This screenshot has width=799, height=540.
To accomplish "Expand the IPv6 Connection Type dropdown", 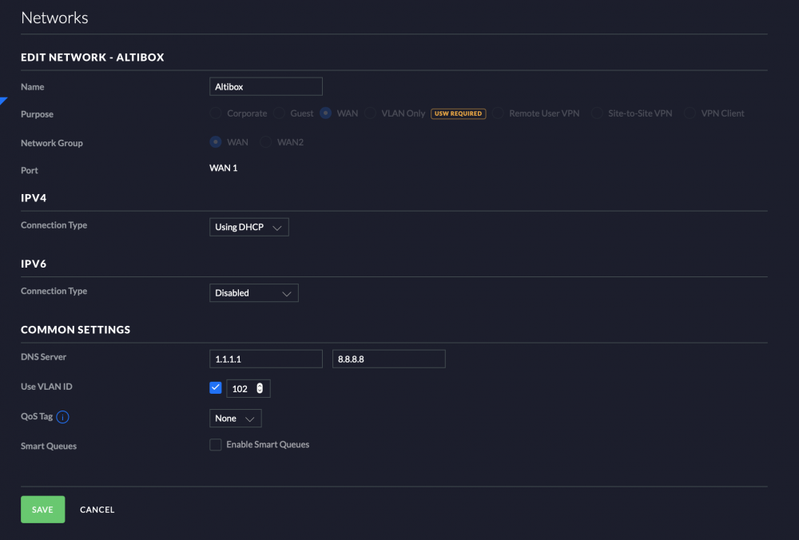I will click(253, 293).
